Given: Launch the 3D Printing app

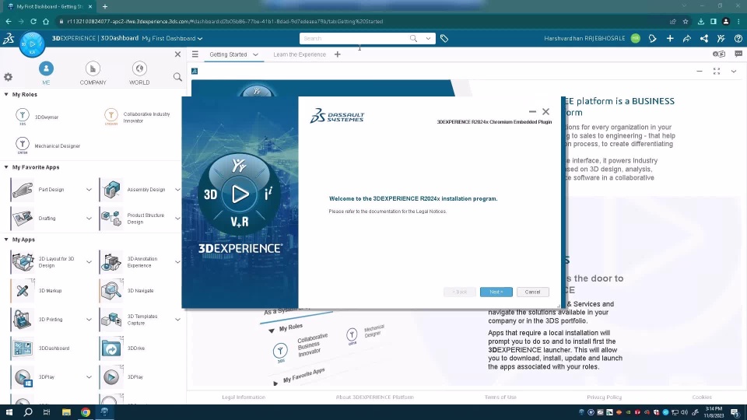Looking at the screenshot, I should pyautogui.click(x=37, y=319).
